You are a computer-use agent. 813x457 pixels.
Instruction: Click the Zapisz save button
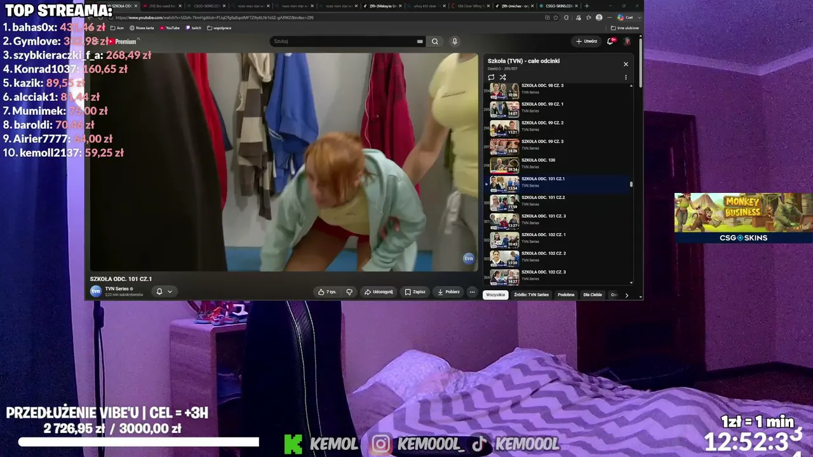(x=415, y=292)
